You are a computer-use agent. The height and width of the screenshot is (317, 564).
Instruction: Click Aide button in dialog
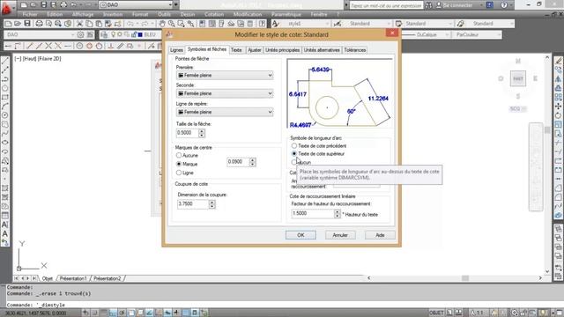380,235
